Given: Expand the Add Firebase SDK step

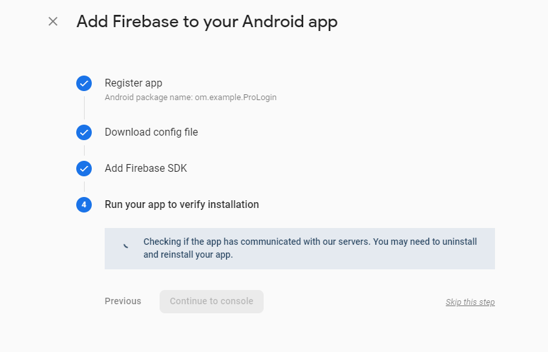Looking at the screenshot, I should [x=145, y=169].
